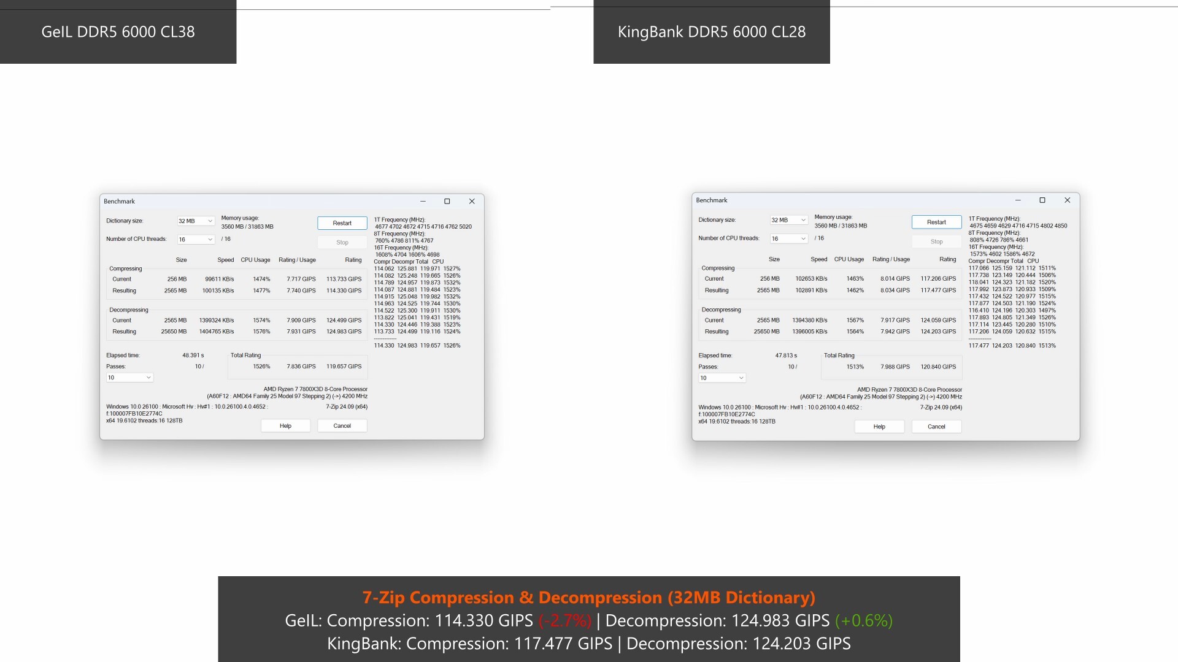This screenshot has width=1178, height=662.
Task: Click 7-Zip 24.09 (x64) version text, GeIL window
Action: point(347,407)
